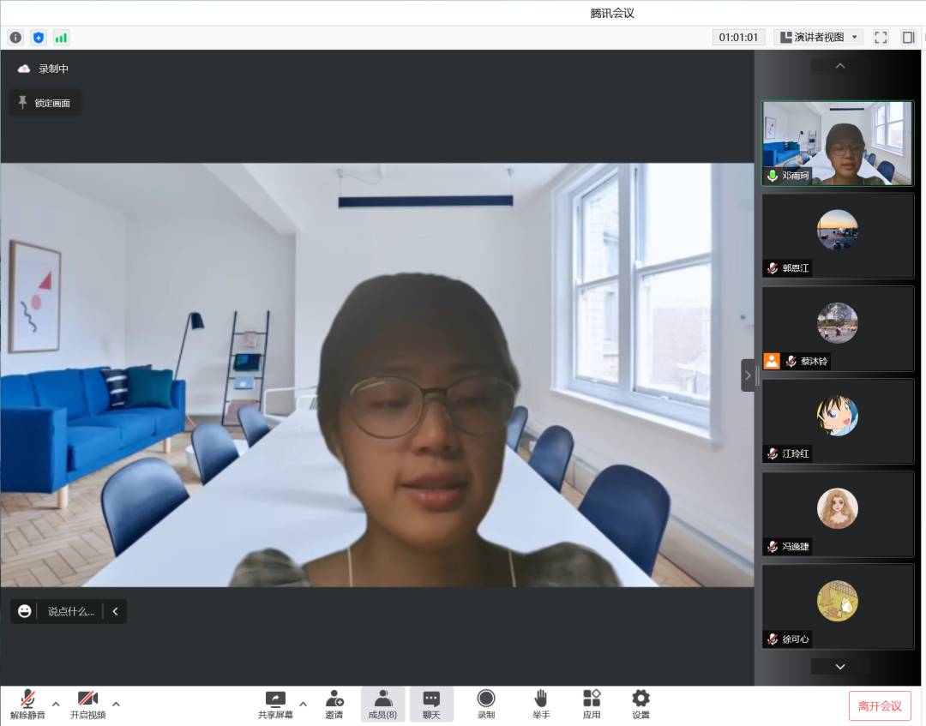Click the muted mic icon for 郭恩江

point(772,268)
